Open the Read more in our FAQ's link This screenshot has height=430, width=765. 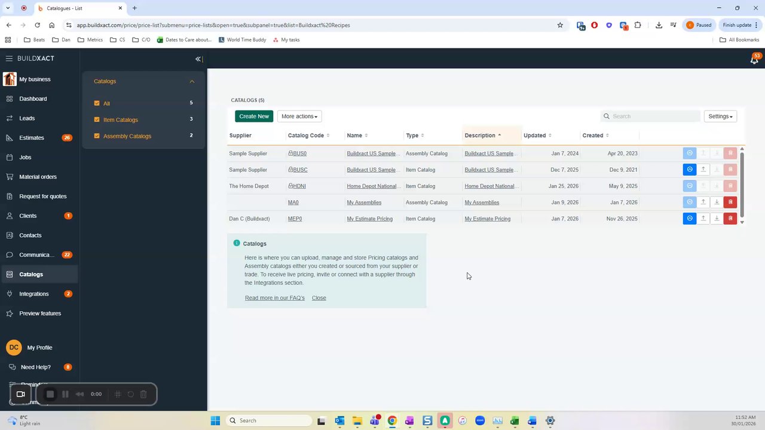coord(274,297)
